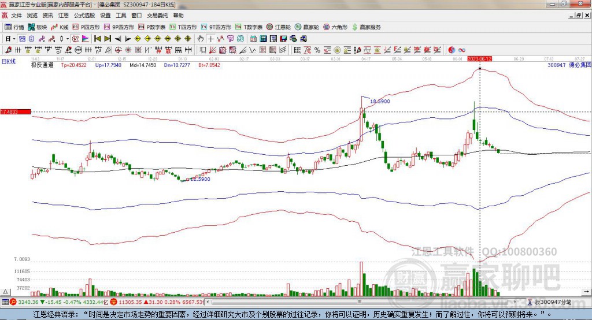Open the calendar icon tool
Viewport: 592px width, 320px height.
click(253, 39)
